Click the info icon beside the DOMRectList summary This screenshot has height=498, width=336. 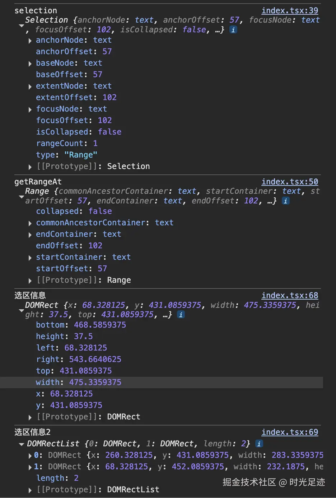tap(259, 444)
